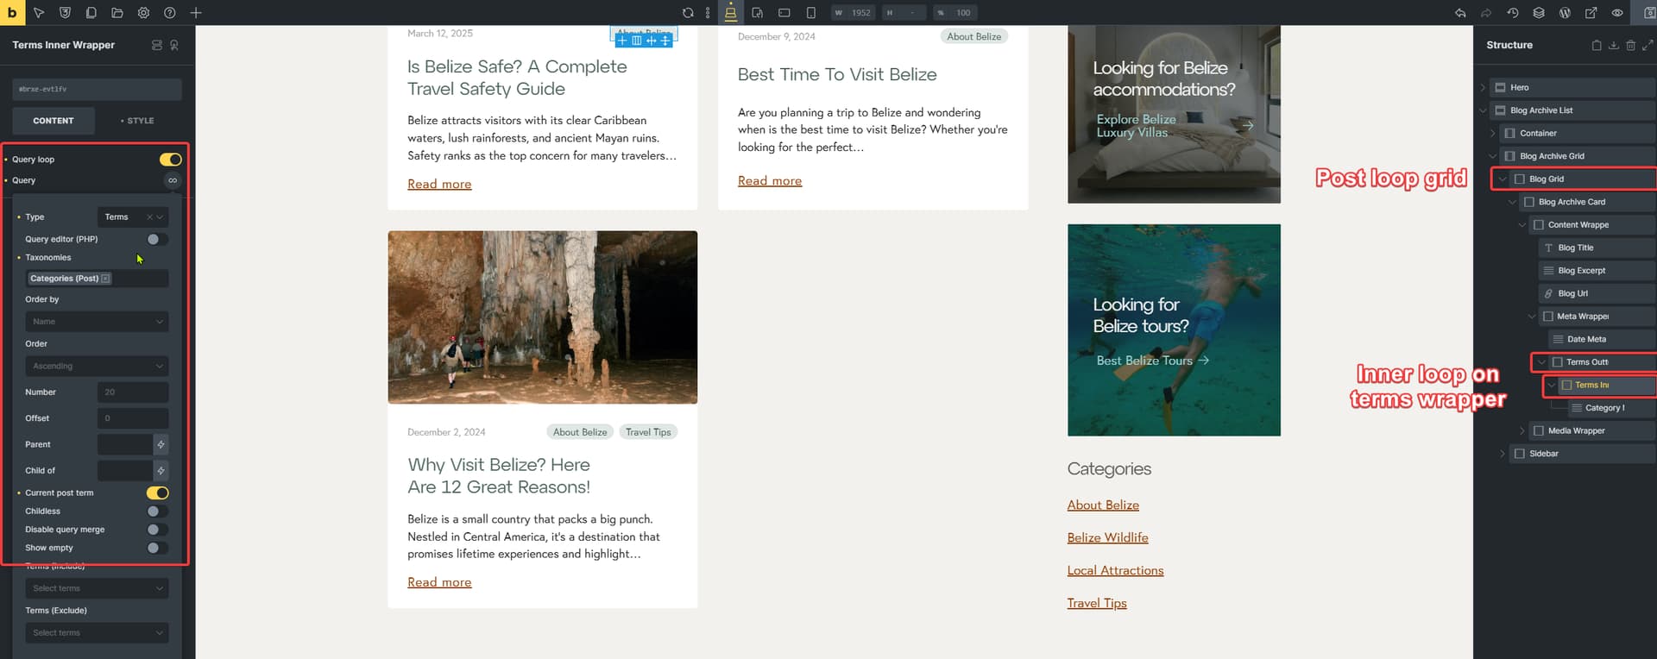Select the mobile portrait breakpoint icon

click(x=810, y=13)
